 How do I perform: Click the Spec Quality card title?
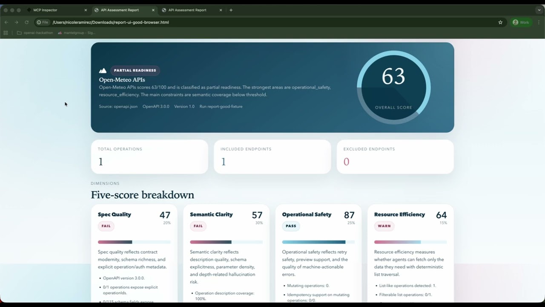pyautogui.click(x=115, y=214)
